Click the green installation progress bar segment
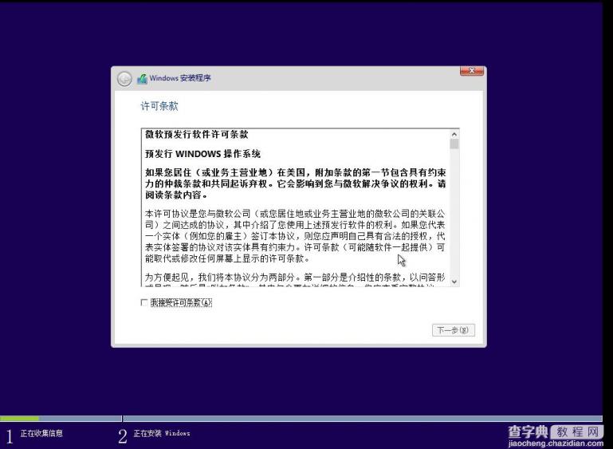Screen dimensions: 613x449 click(x=20, y=419)
